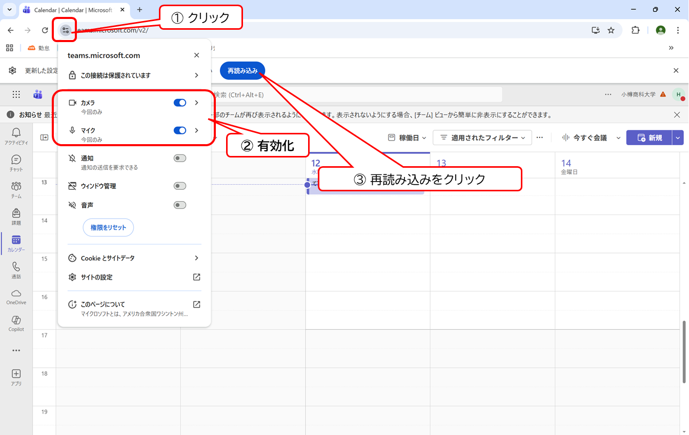Screen dimensions: 689x435
Task: Click the 再読み込み reload button
Action: (x=242, y=71)
